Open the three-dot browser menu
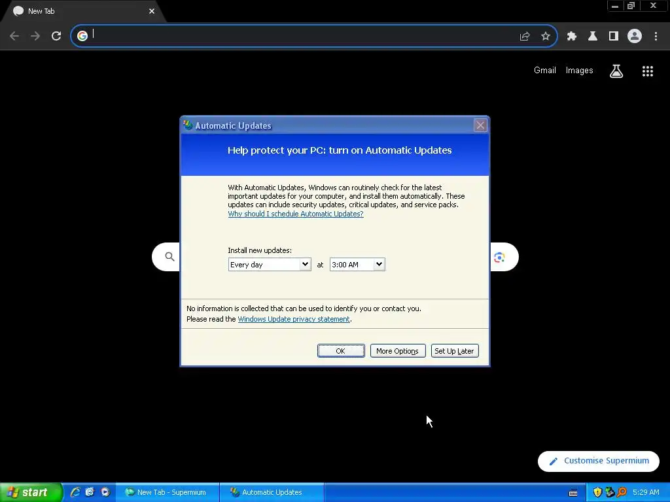This screenshot has width=670, height=502. click(656, 37)
